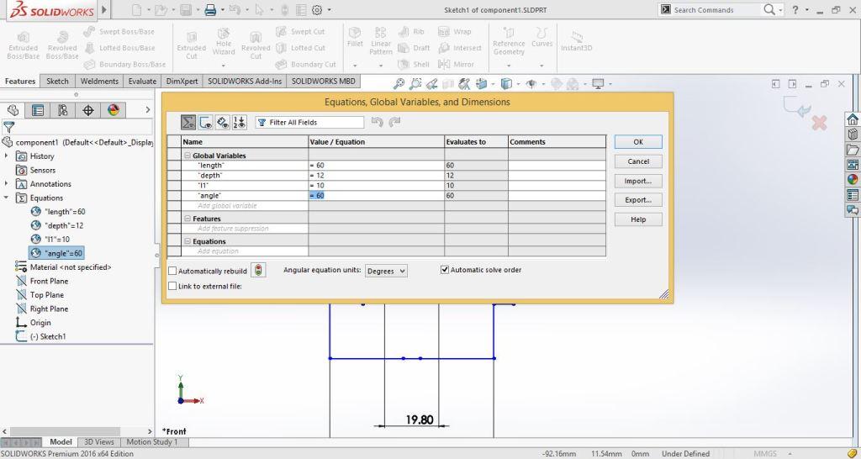This screenshot has width=861, height=459.
Task: Open the Weldments tab
Action: (99, 82)
